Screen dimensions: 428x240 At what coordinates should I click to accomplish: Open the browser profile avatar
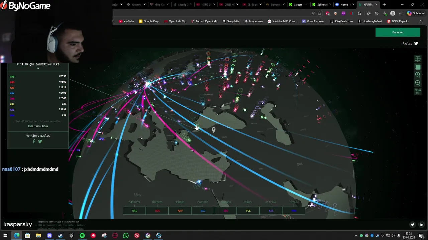point(393,13)
